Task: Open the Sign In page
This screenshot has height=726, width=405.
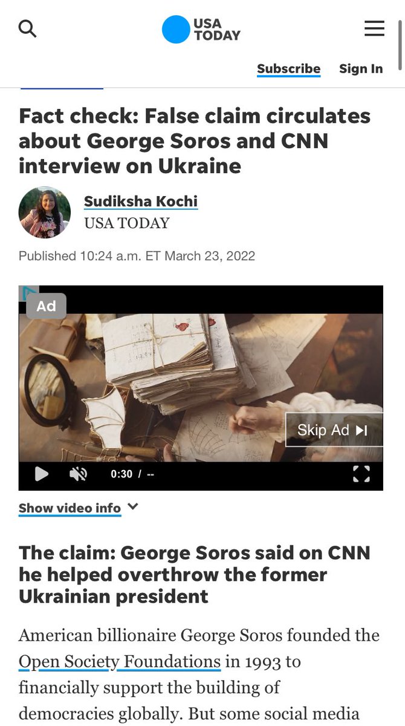Action: (361, 69)
